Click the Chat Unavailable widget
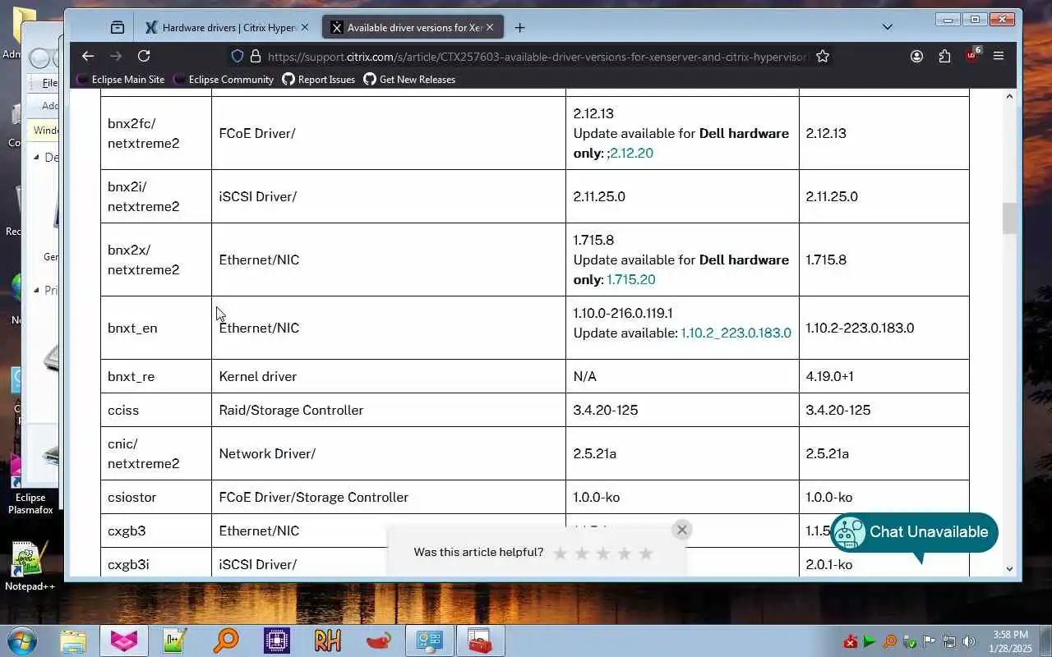 [x=913, y=532]
